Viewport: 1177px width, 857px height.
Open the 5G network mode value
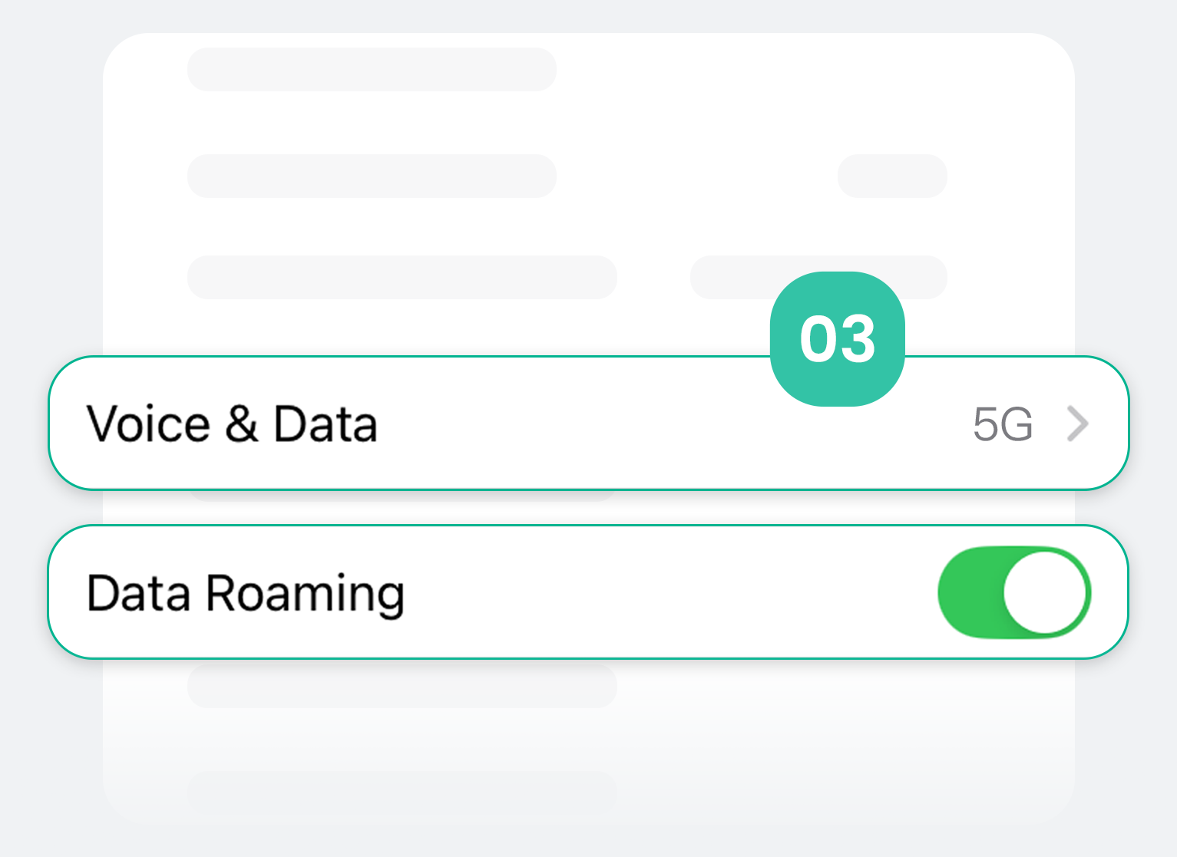[1003, 424]
